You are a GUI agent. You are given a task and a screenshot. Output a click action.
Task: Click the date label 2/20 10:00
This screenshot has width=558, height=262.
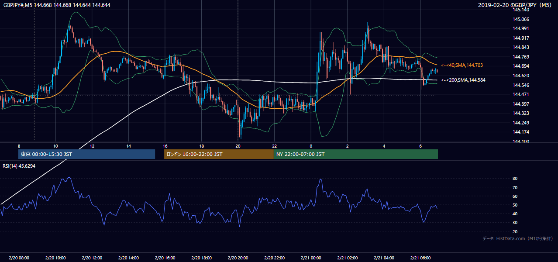tap(55, 258)
